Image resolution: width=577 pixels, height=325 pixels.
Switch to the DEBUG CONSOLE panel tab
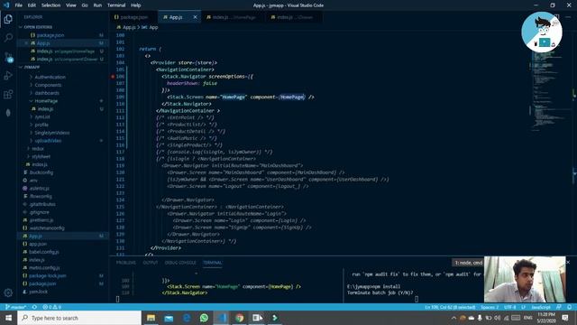pyautogui.click(x=180, y=263)
